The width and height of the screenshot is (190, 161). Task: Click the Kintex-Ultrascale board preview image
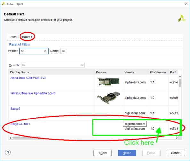(108, 98)
